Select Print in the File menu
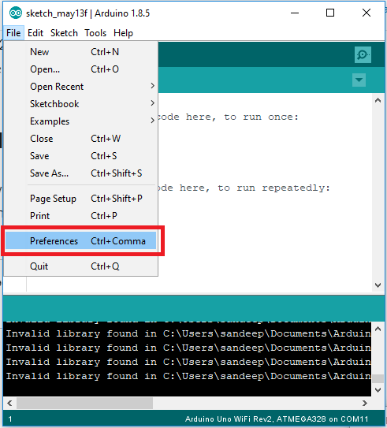Screen dimensions: 387x428 pyautogui.click(x=80, y=216)
